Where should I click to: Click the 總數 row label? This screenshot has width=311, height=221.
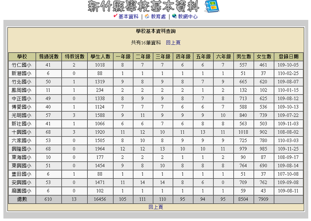22,199
